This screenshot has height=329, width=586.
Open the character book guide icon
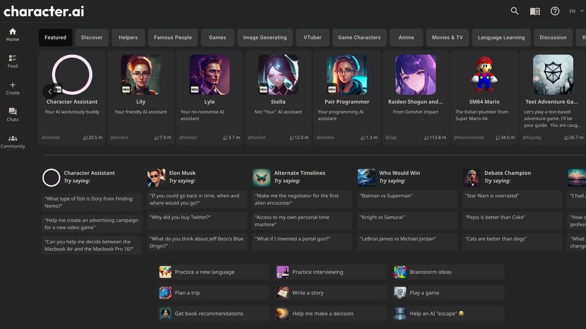coord(535,11)
